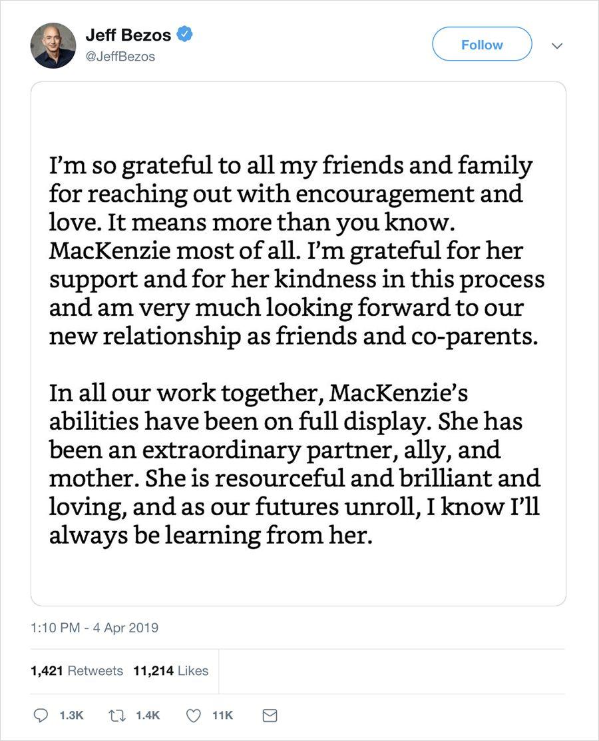Viewport: 599px width, 741px height.
Task: Like the tweet with heart icon
Action: pos(194,715)
